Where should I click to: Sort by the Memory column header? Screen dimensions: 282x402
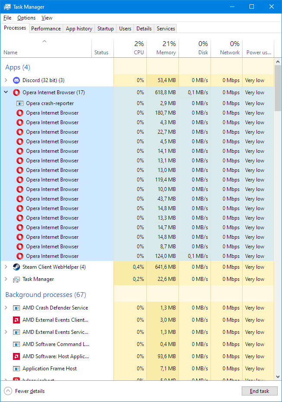pyautogui.click(x=163, y=49)
